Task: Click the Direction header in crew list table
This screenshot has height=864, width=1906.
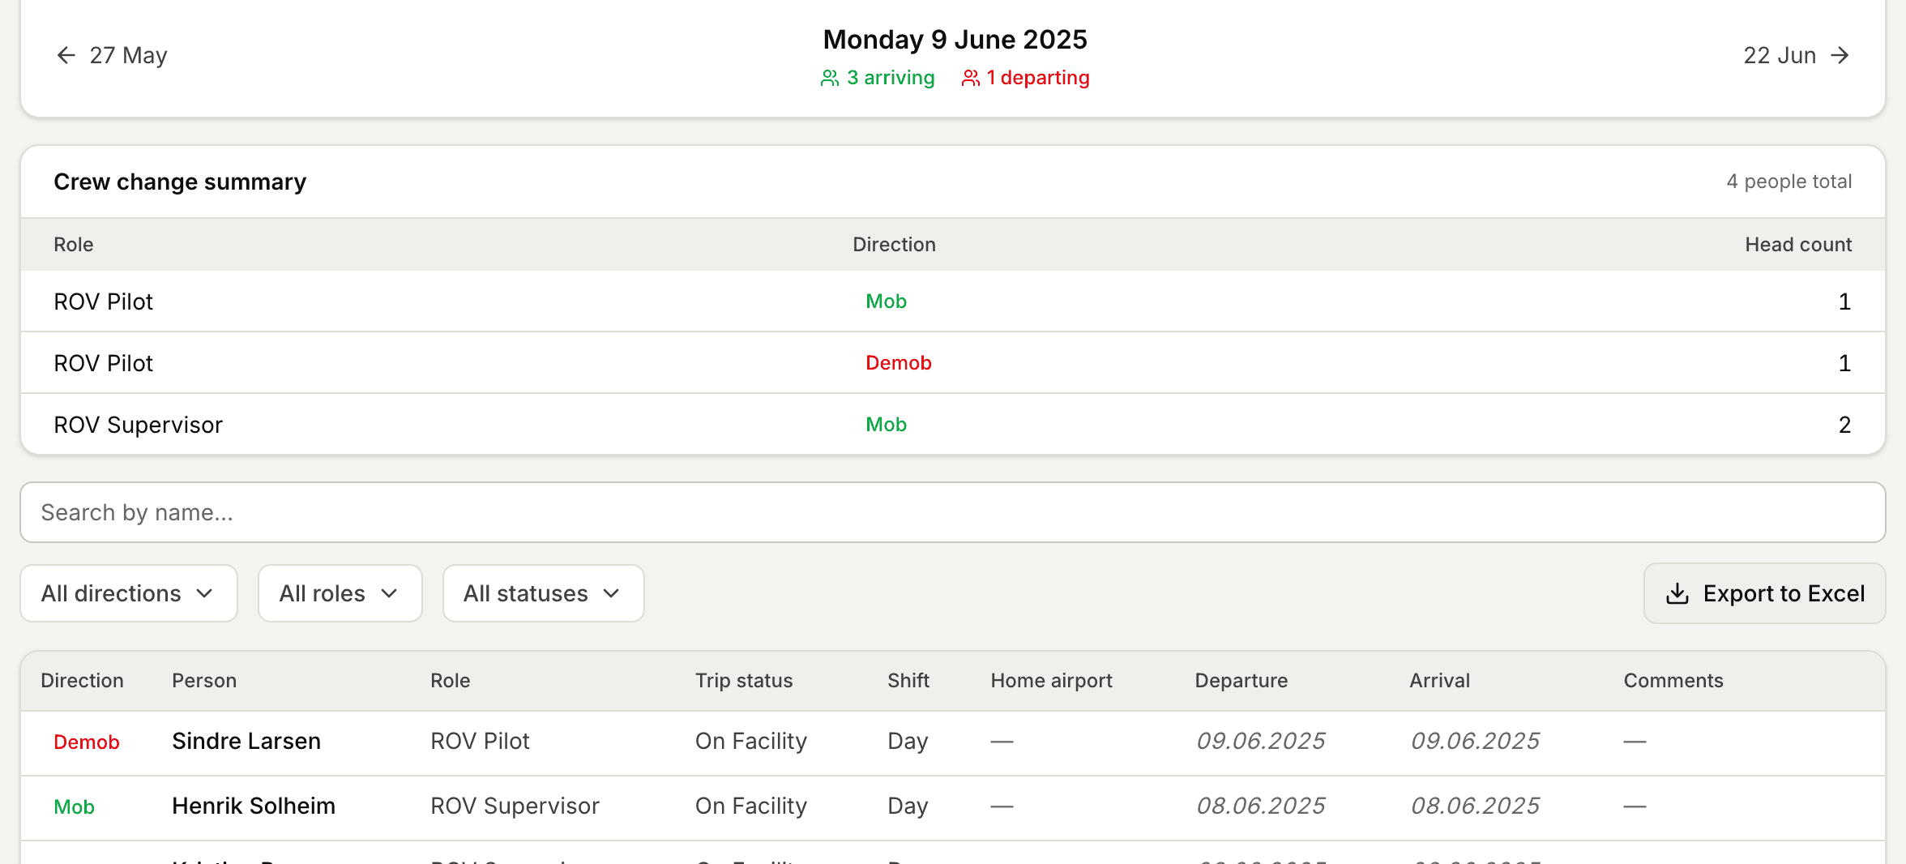Action: click(82, 681)
